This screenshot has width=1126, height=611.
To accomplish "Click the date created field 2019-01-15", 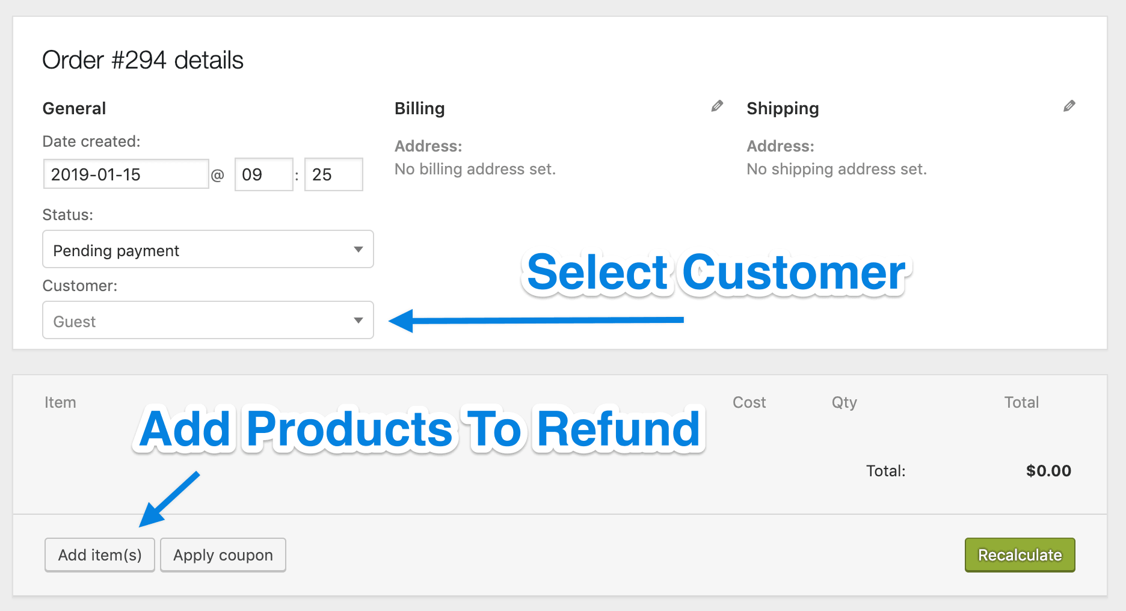I will (126, 174).
